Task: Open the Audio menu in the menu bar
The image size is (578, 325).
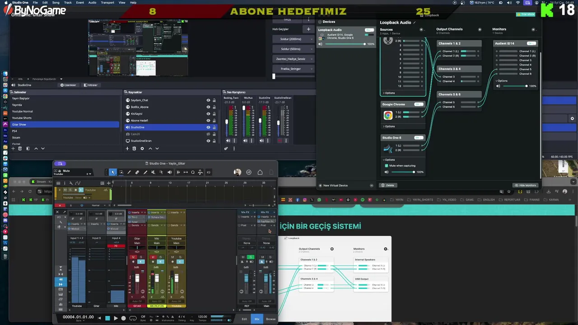Action: click(x=92, y=2)
